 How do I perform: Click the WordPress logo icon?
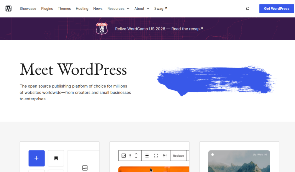pos(9,9)
